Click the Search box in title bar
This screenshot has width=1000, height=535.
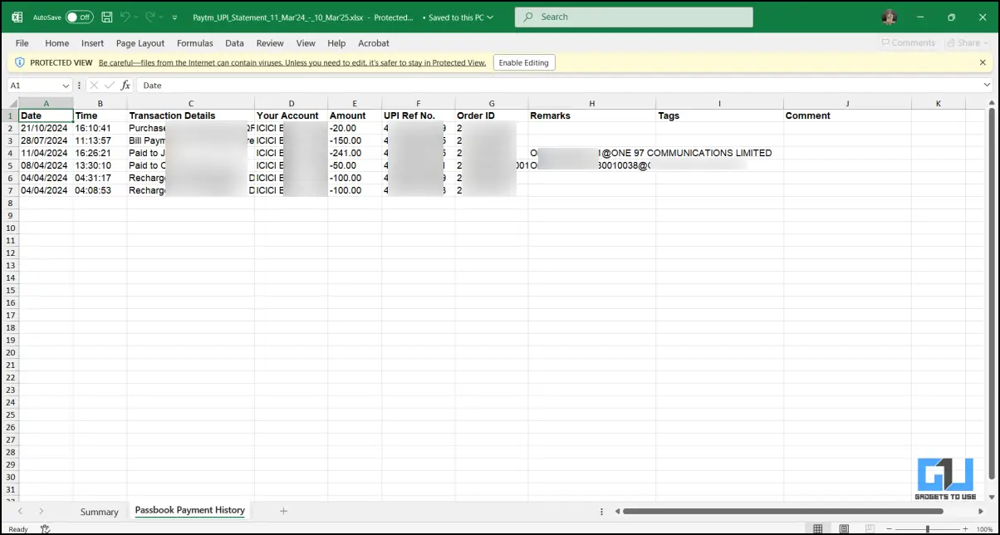634,17
